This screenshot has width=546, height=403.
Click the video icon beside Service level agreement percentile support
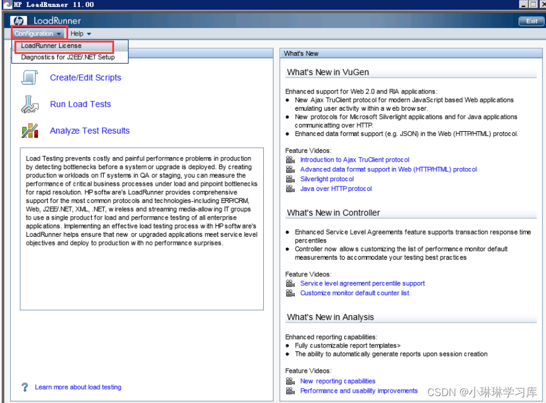pos(290,284)
